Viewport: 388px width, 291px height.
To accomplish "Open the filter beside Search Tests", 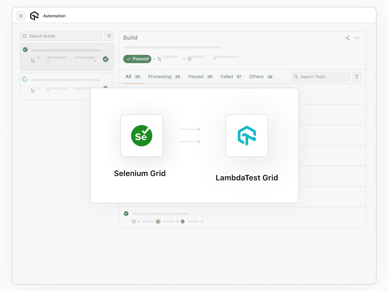I will pos(356,77).
